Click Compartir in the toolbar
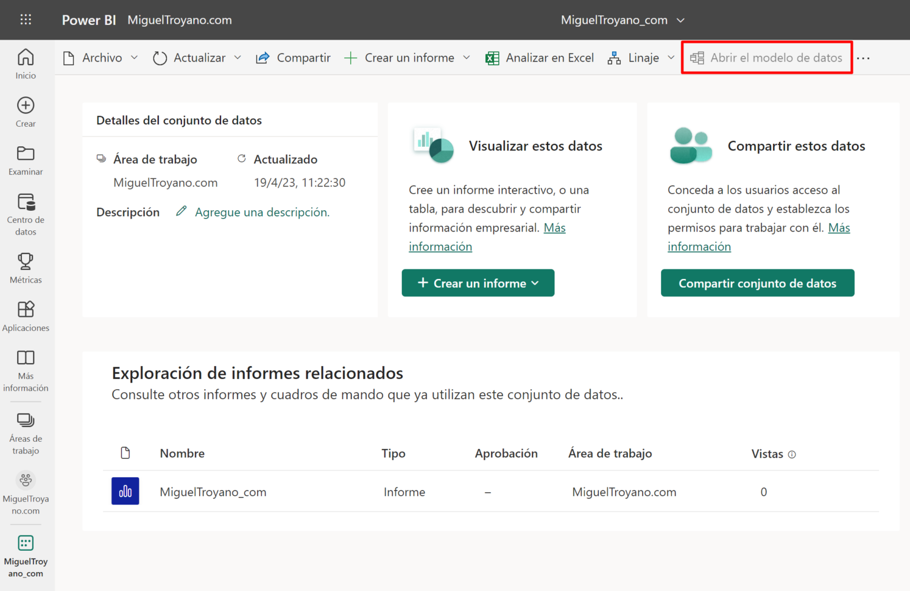Screen dimensions: 910x591 coord(293,57)
